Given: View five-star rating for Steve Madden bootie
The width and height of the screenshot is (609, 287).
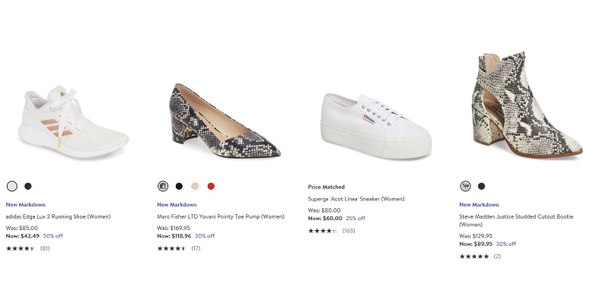Looking at the screenshot, I should 474,257.
